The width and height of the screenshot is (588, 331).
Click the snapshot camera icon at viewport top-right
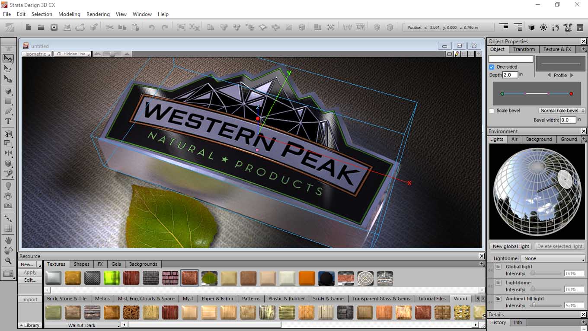click(x=449, y=54)
